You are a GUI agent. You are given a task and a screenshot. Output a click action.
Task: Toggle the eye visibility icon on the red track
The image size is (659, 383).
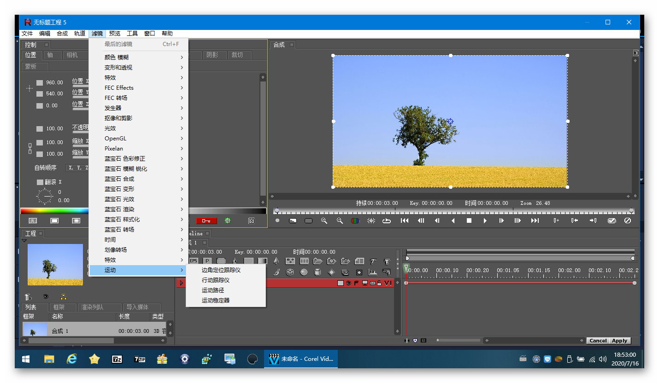click(x=348, y=283)
